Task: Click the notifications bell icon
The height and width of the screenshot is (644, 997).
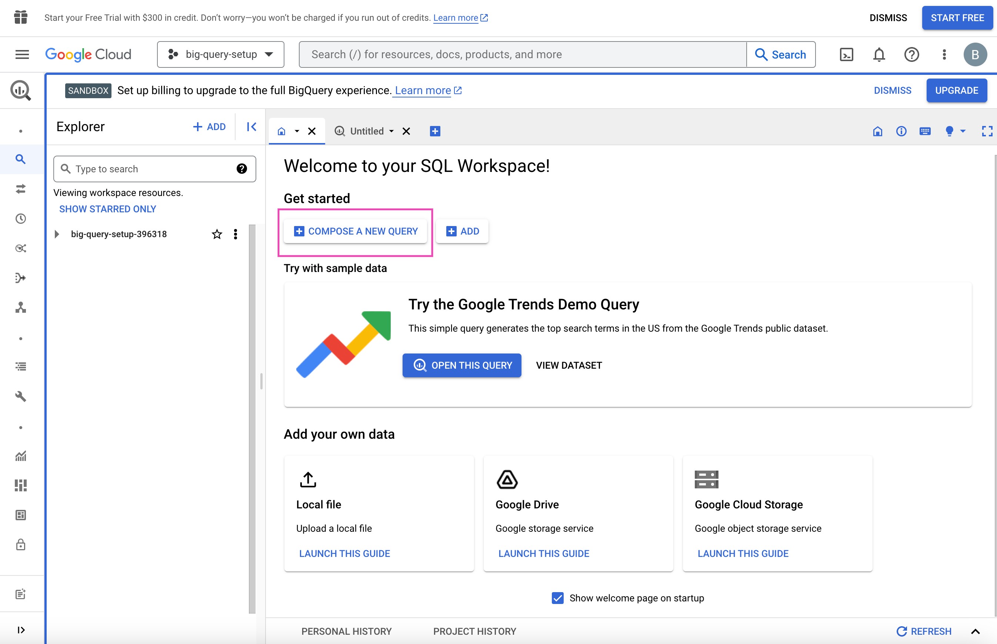Action: [x=879, y=54]
